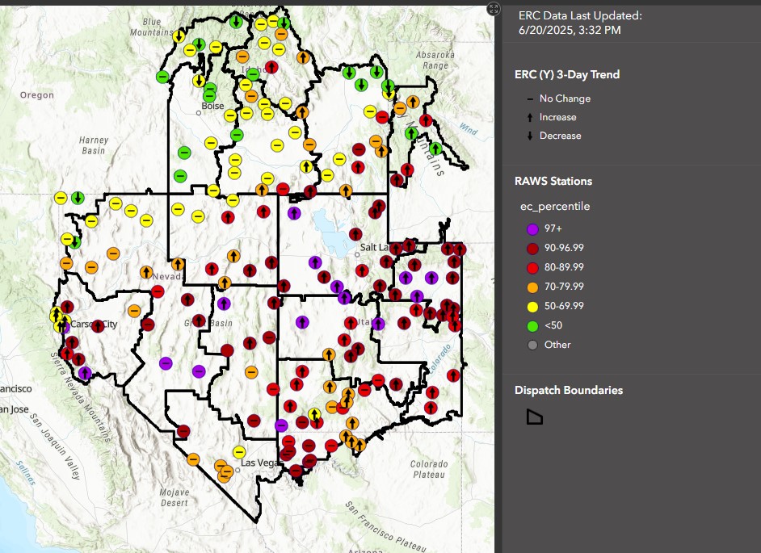The image size is (761, 553).
Task: Open green increase station nearest the Wind label
Action: pos(435,149)
